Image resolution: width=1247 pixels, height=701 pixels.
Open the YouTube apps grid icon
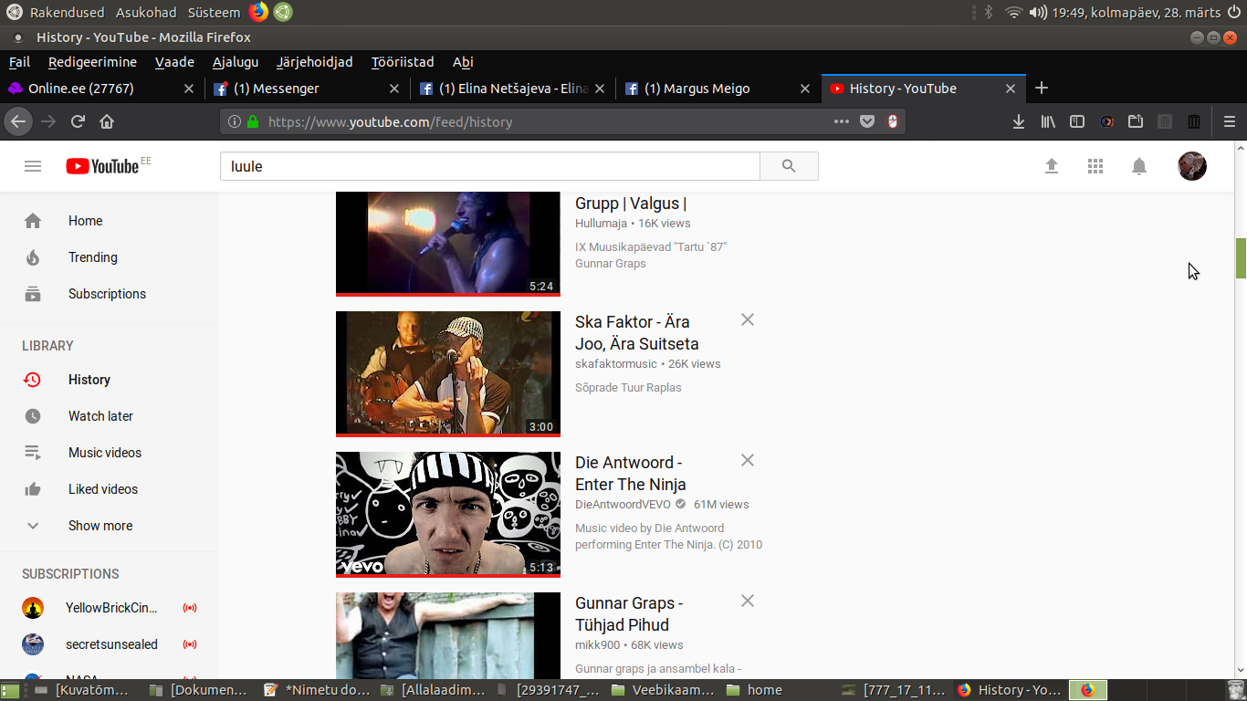pyautogui.click(x=1095, y=166)
